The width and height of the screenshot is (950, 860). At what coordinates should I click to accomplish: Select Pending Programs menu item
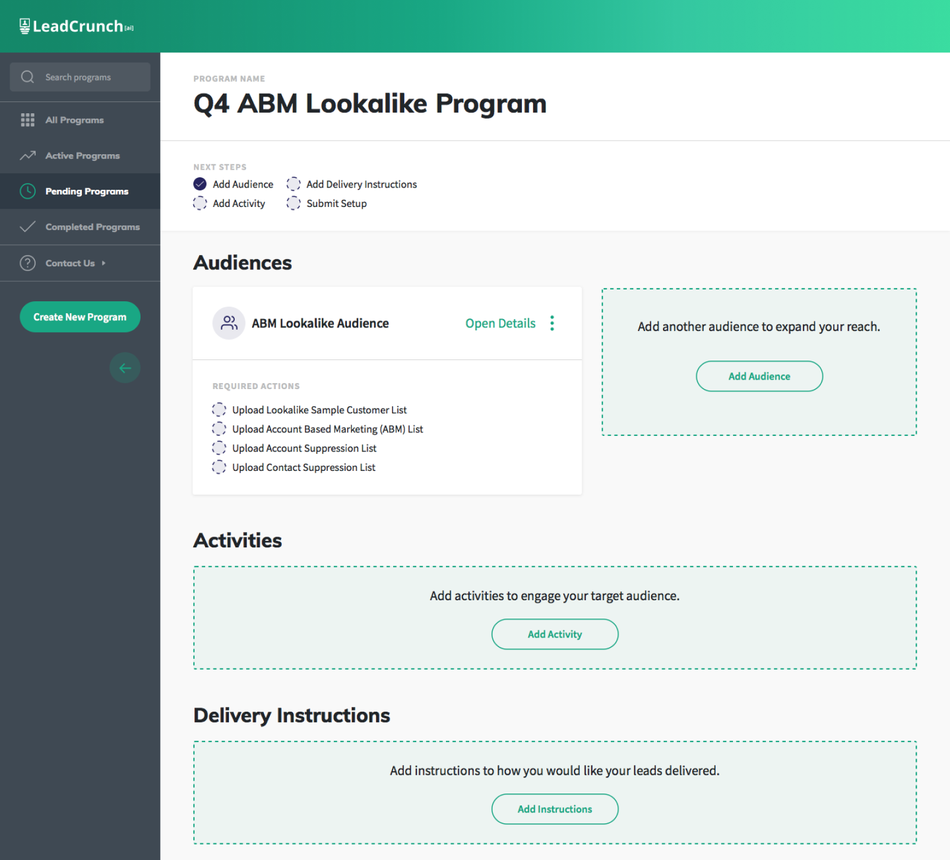tap(80, 191)
